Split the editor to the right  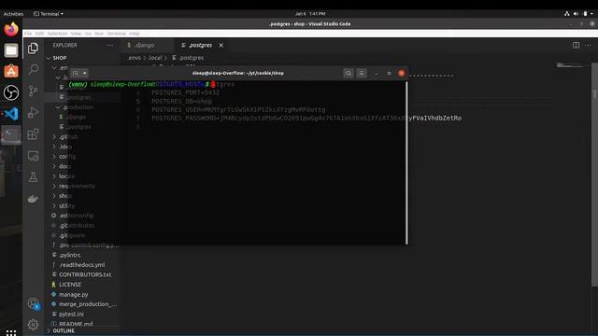[576, 46]
